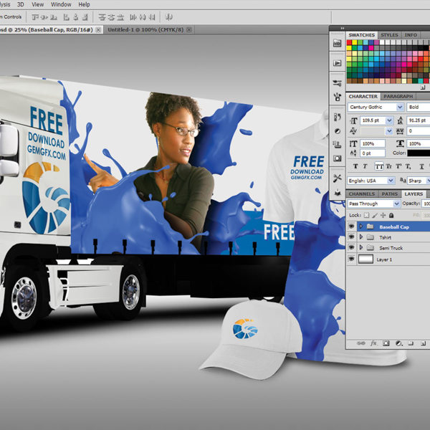Click the Add layer mask icon

click(386, 343)
